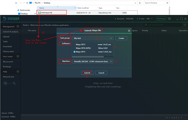Click the testmaya.mb file icon

tap(39, 12)
